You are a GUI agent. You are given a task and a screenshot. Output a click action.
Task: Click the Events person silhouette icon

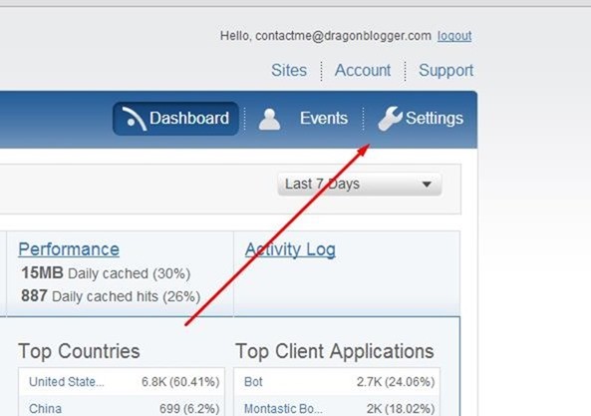(269, 119)
